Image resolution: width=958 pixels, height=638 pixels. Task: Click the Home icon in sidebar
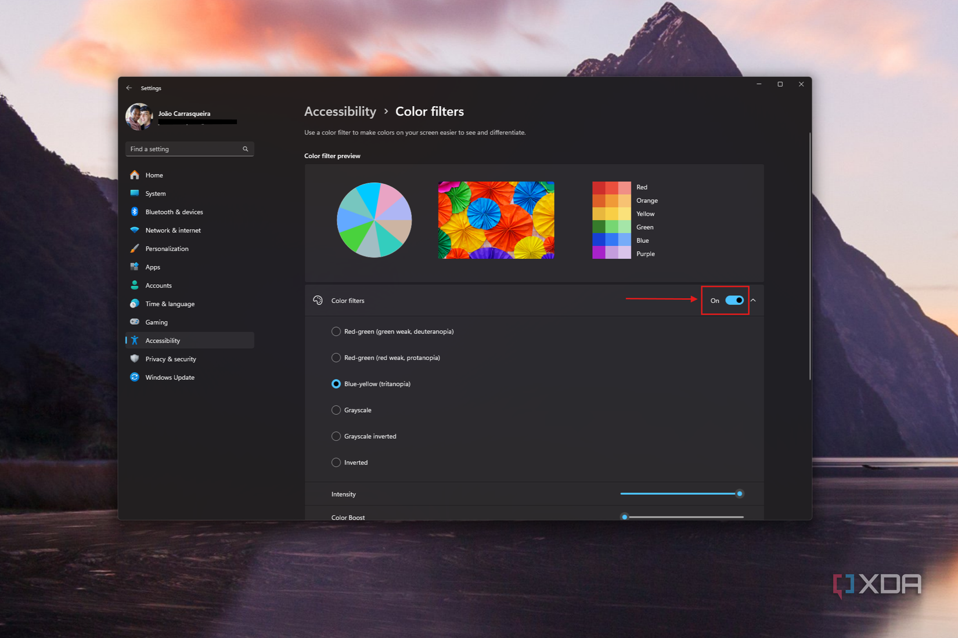[135, 175]
